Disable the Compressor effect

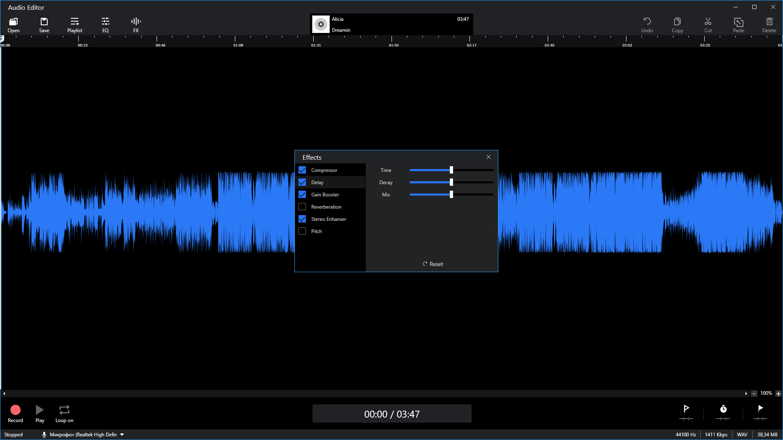pos(302,170)
